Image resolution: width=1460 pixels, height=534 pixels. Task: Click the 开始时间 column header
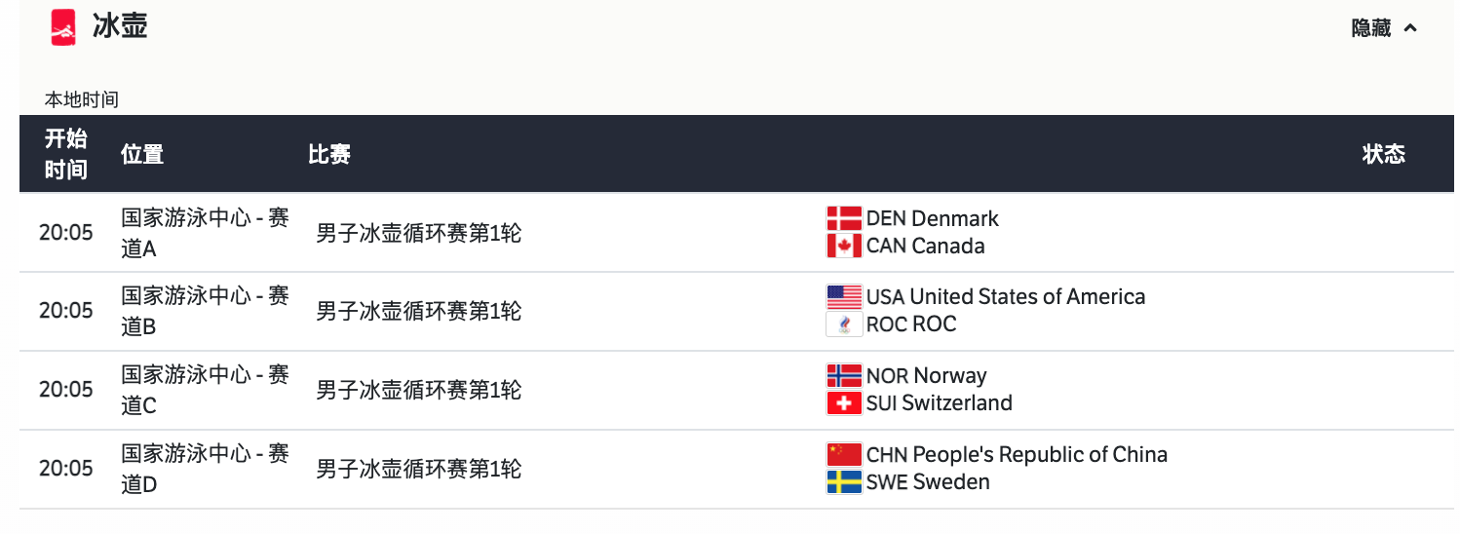(65, 154)
